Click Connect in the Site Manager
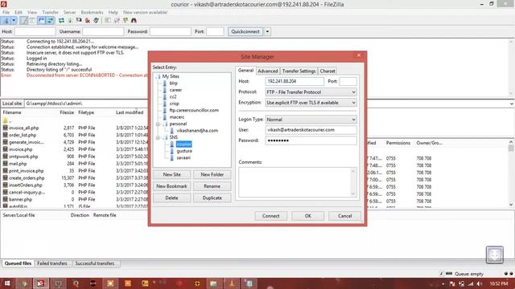The width and height of the screenshot is (515, 289). coord(270,216)
